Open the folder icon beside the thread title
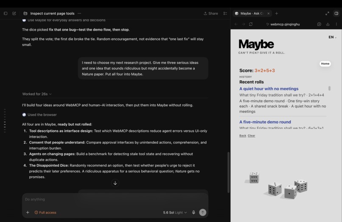 point(25,13)
